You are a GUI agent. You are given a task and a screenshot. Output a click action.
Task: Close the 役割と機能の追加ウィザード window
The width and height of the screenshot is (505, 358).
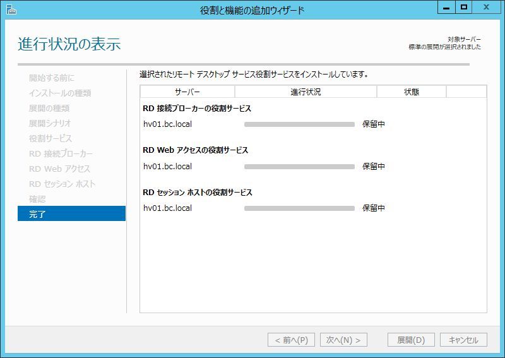[486, 7]
